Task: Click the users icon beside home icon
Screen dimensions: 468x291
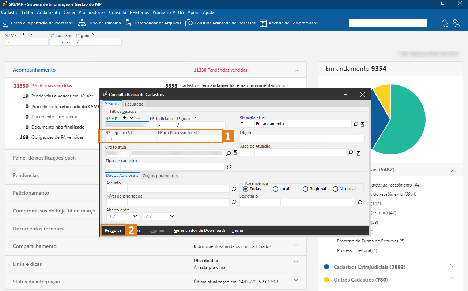Action: point(456,23)
